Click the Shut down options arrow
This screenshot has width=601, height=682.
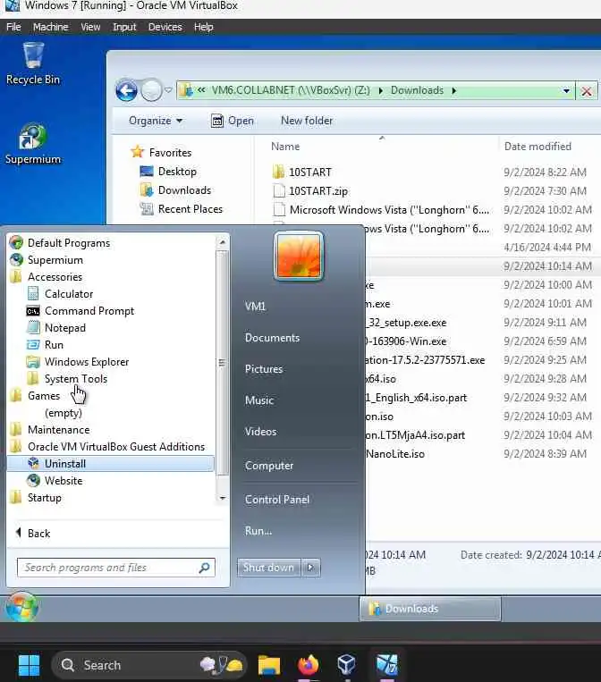click(310, 568)
